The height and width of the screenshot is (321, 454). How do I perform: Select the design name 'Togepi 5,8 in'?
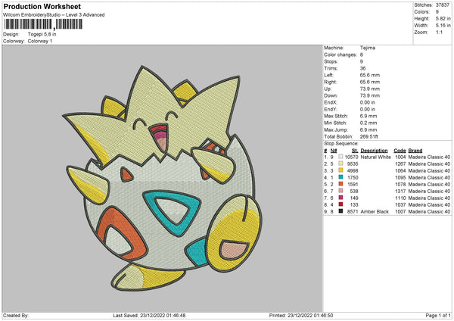coord(42,34)
